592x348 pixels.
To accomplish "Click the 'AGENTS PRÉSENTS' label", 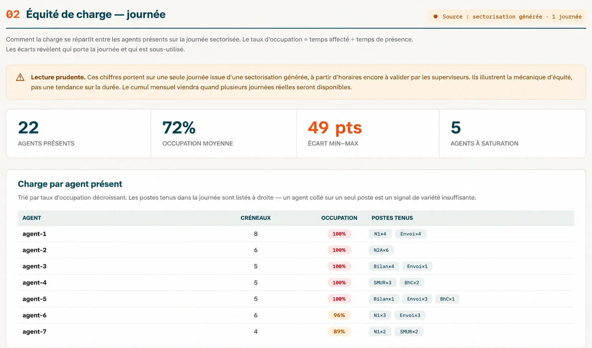I will [46, 144].
